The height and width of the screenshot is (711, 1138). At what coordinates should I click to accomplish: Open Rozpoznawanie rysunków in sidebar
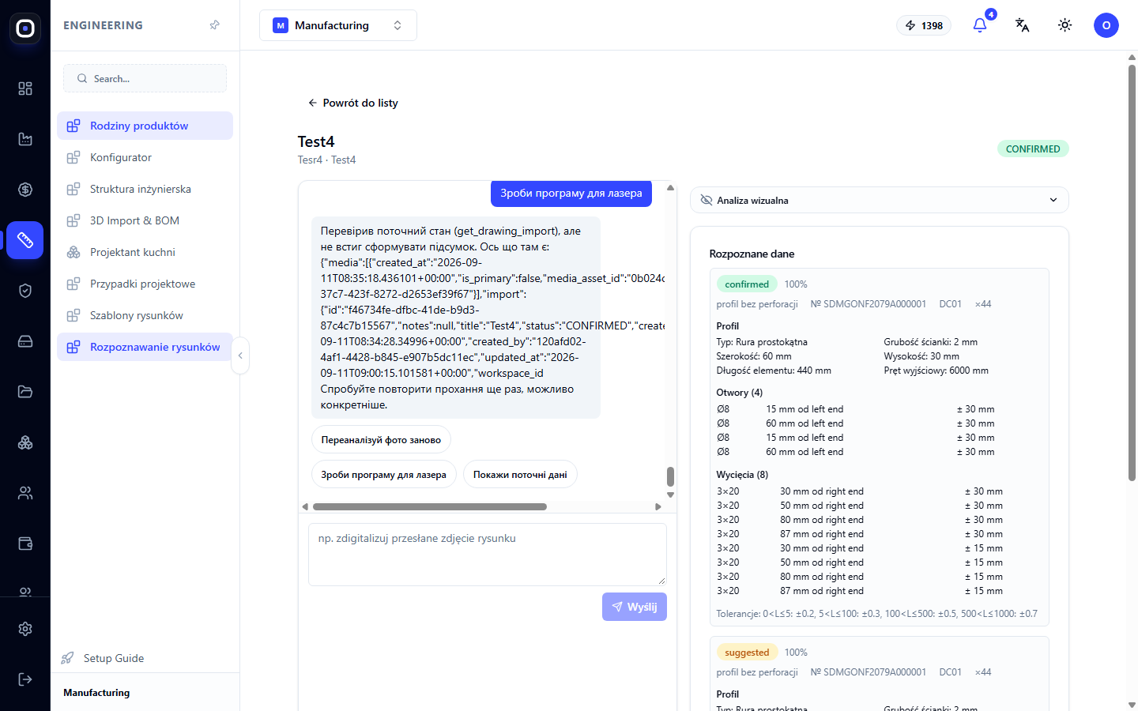145,347
